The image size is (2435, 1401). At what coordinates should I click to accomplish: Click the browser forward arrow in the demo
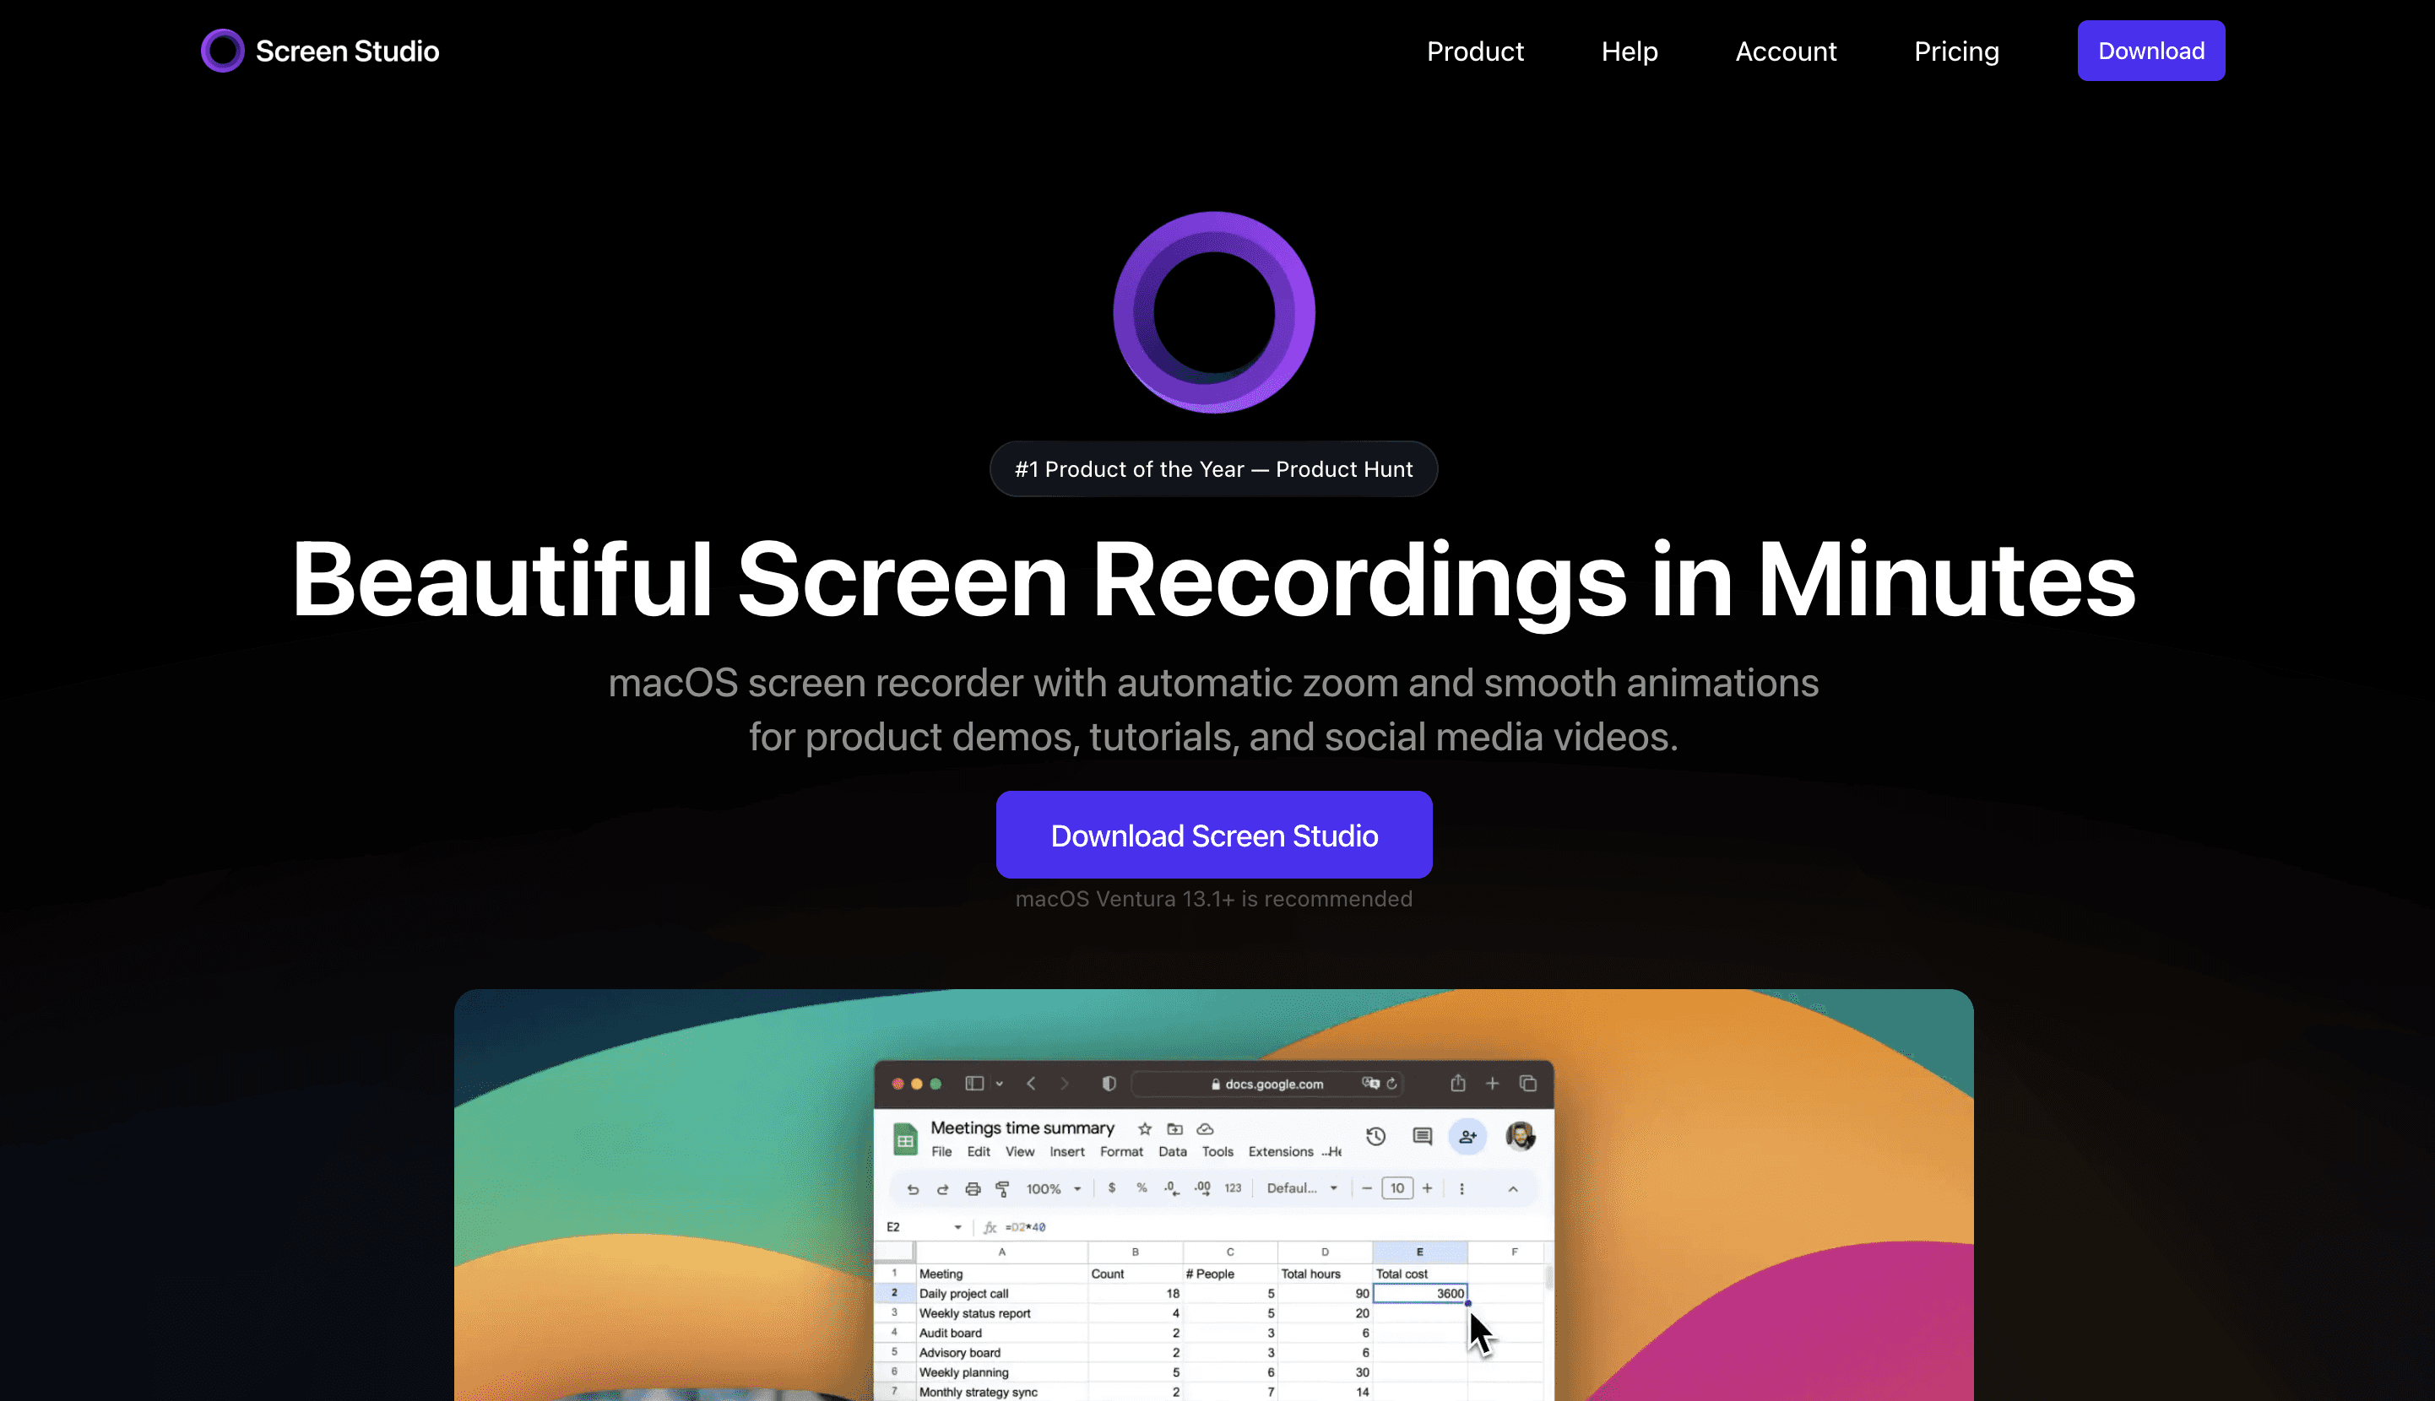coord(1065,1084)
